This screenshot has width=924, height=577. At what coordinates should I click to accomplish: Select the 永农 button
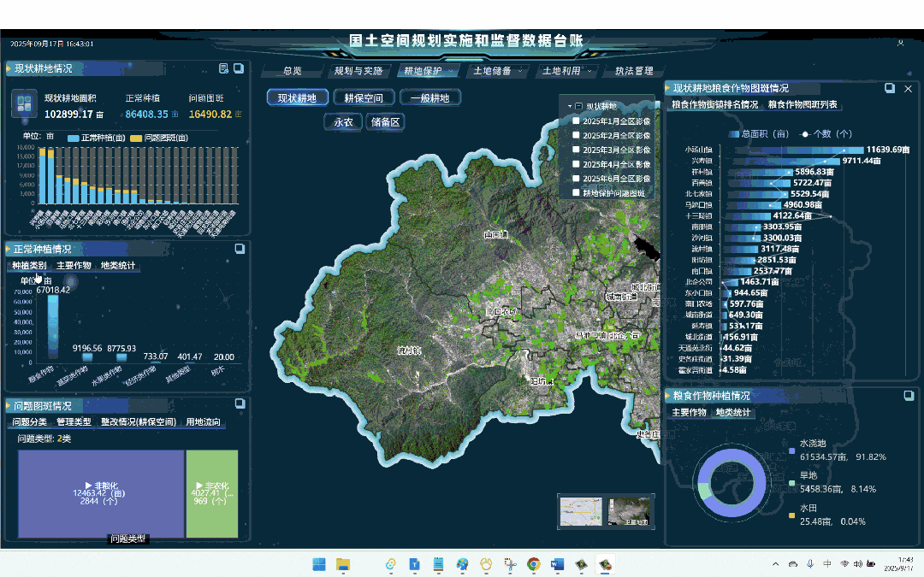point(343,122)
